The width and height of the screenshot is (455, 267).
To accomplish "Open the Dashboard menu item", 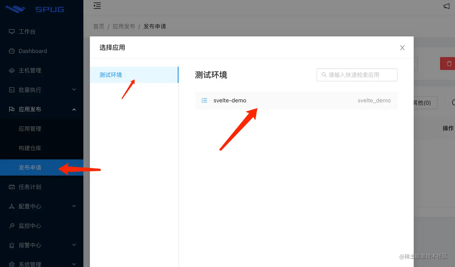I will coord(42,51).
